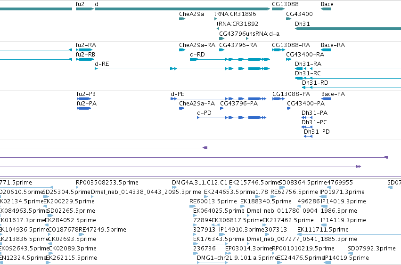The width and height of the screenshot is (401, 265).
Task: Click the Dh31-RC transcript label
Action: click(x=308, y=73)
